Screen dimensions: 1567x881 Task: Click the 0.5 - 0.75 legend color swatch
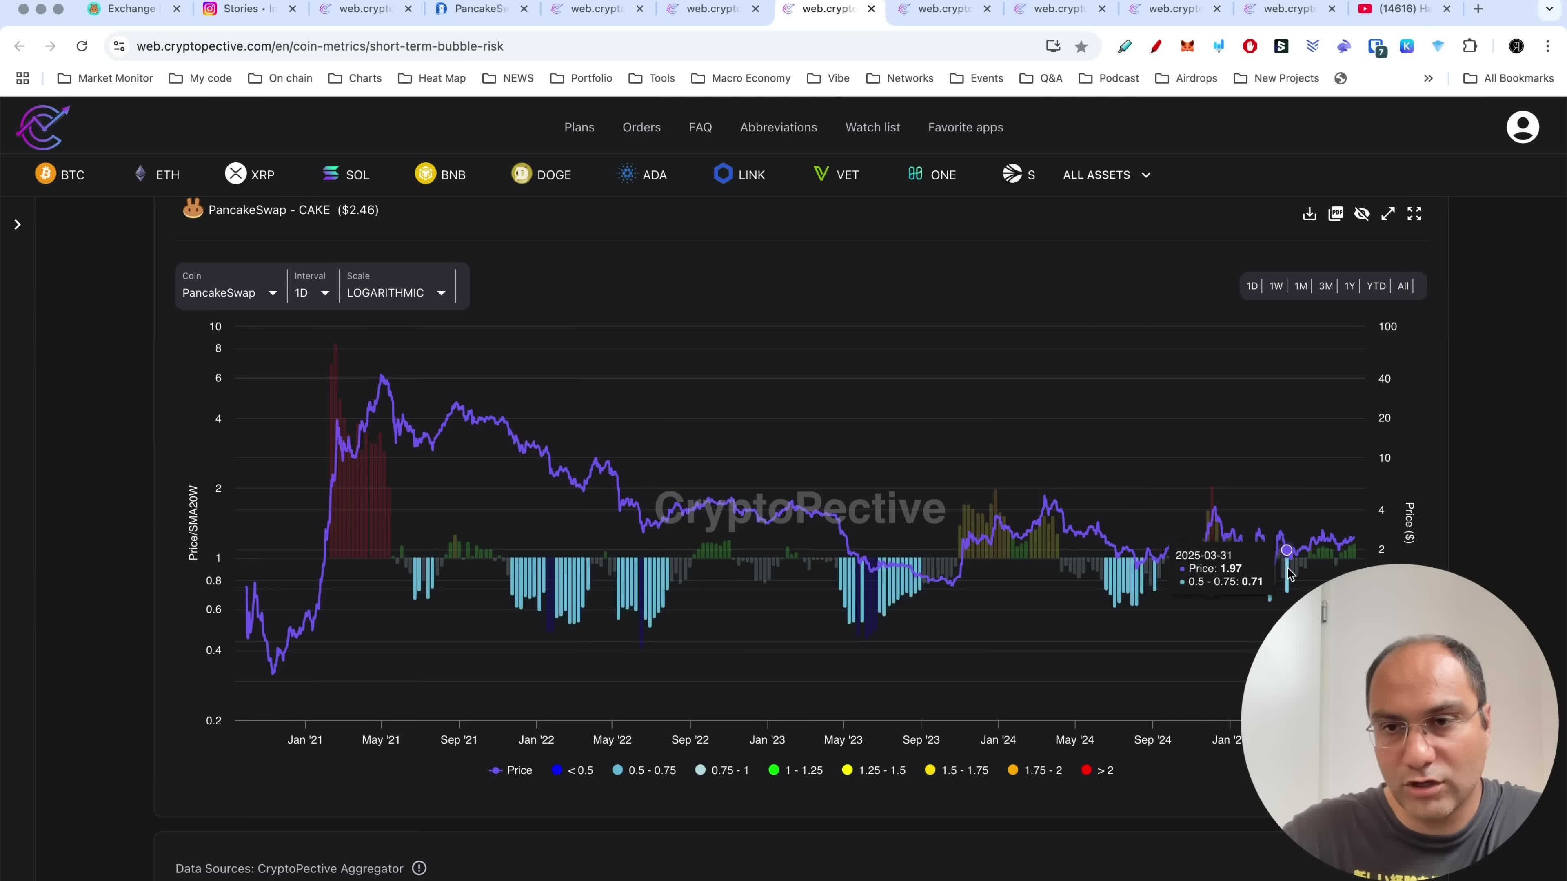pyautogui.click(x=617, y=770)
